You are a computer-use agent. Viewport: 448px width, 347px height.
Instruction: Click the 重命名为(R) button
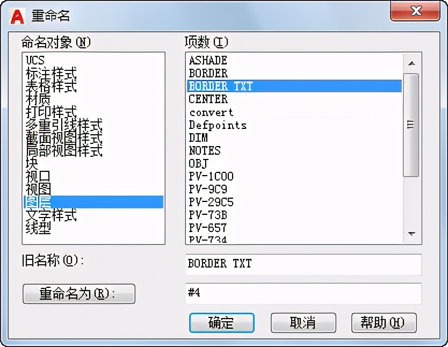click(x=79, y=294)
